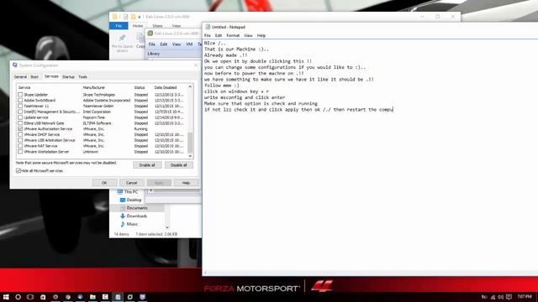
Task: Toggle the Skype Updater service checkbox
Action: pyautogui.click(x=20, y=95)
